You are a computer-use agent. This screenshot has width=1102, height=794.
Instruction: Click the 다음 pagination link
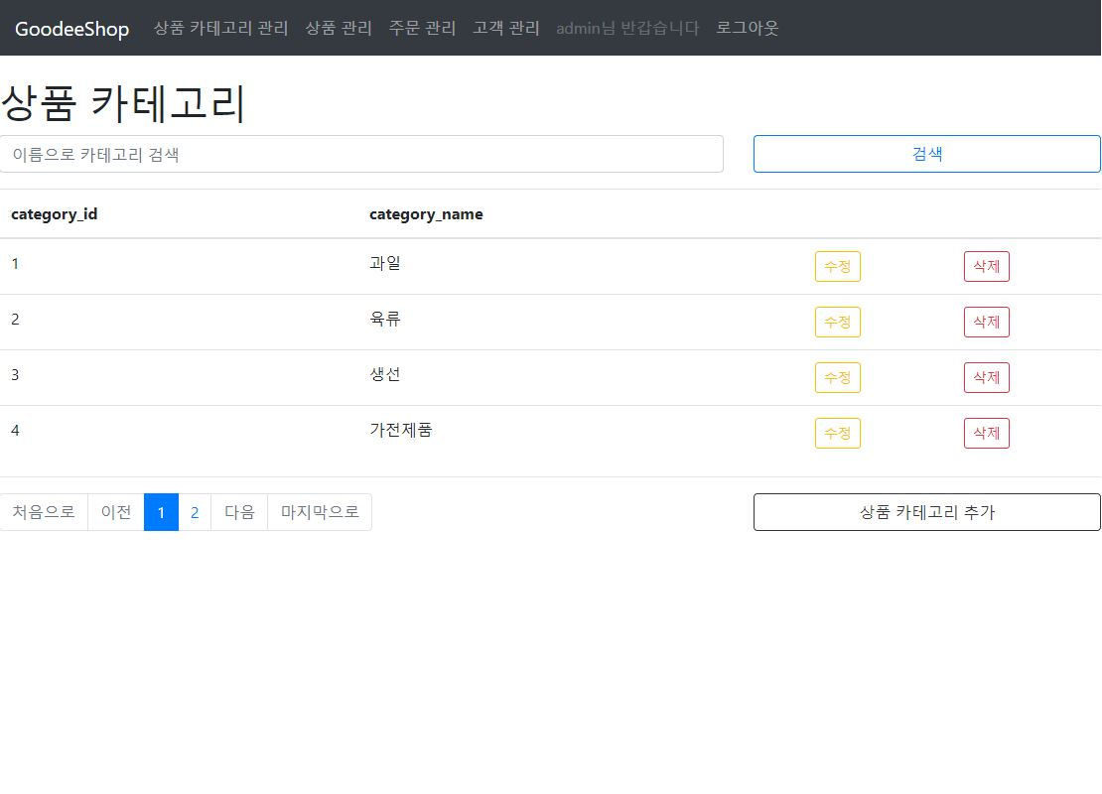click(x=239, y=512)
